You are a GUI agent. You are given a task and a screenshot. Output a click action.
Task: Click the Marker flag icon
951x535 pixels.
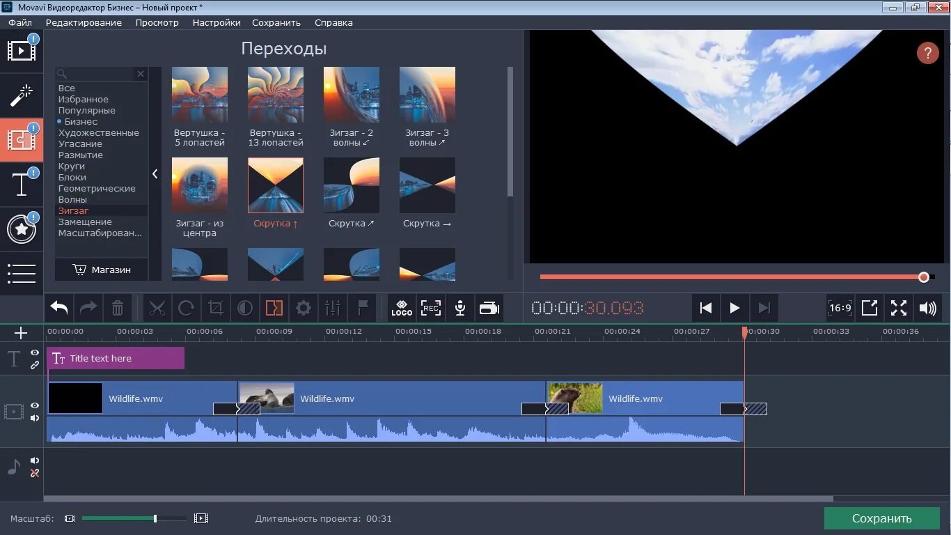pyautogui.click(x=362, y=308)
